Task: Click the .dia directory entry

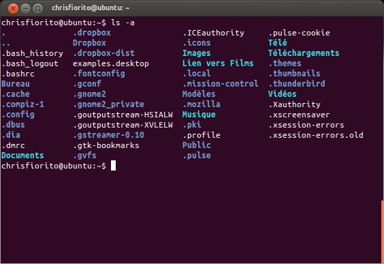Action: 11,135
